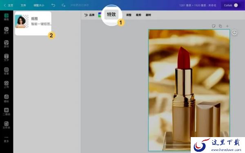Open the 模板 templates sidebar panel
Image resolution: width=245 pixels, height=153 pixels.
6,17
